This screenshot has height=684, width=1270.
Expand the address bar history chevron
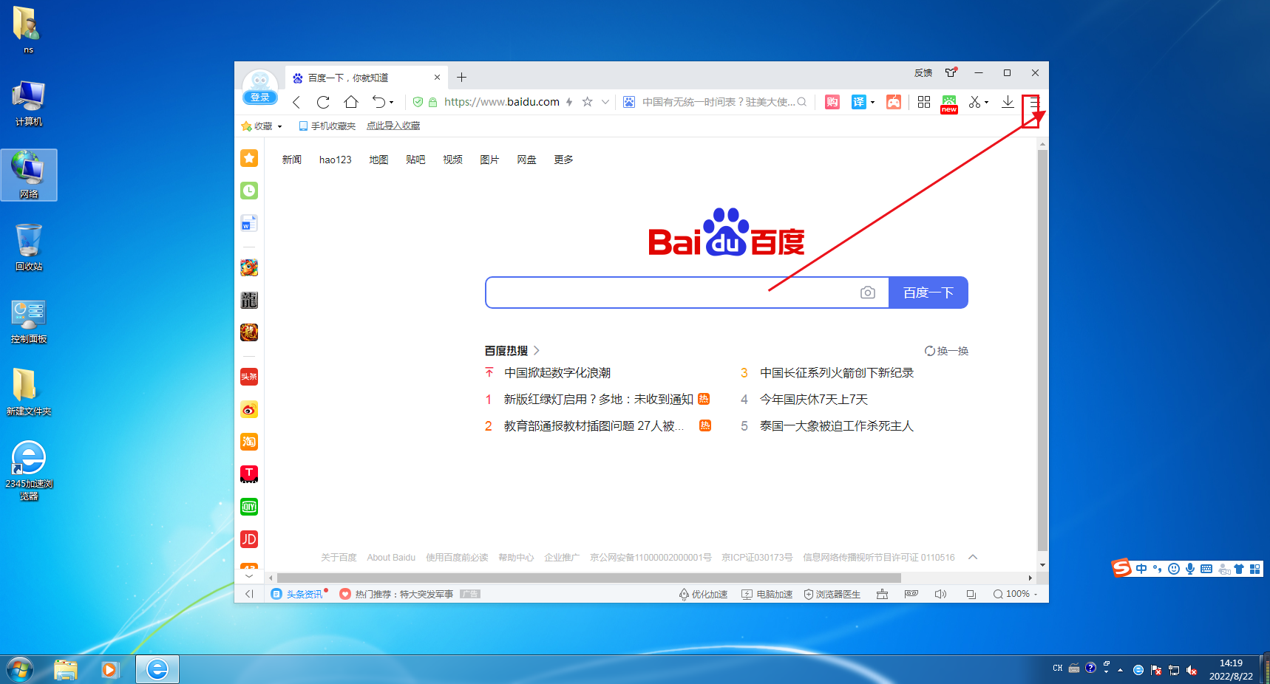pyautogui.click(x=605, y=102)
